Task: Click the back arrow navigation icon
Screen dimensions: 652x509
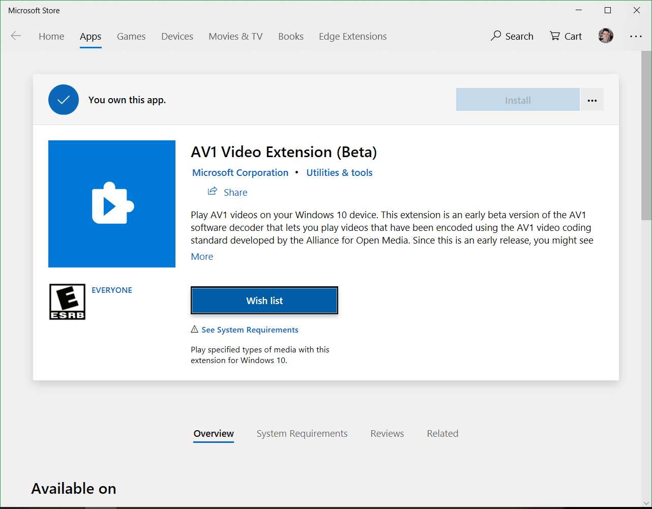Action: click(x=16, y=36)
